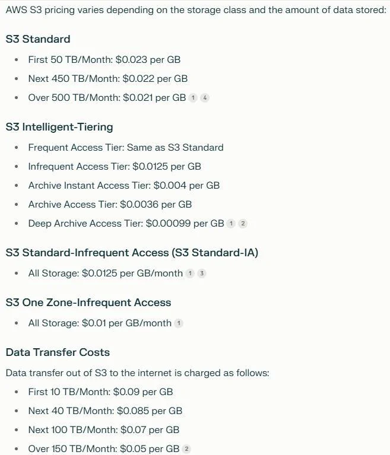This screenshot has height=455, width=390.
Task: Click the Next 450 TB/Month bullet text
Action: click(x=107, y=79)
